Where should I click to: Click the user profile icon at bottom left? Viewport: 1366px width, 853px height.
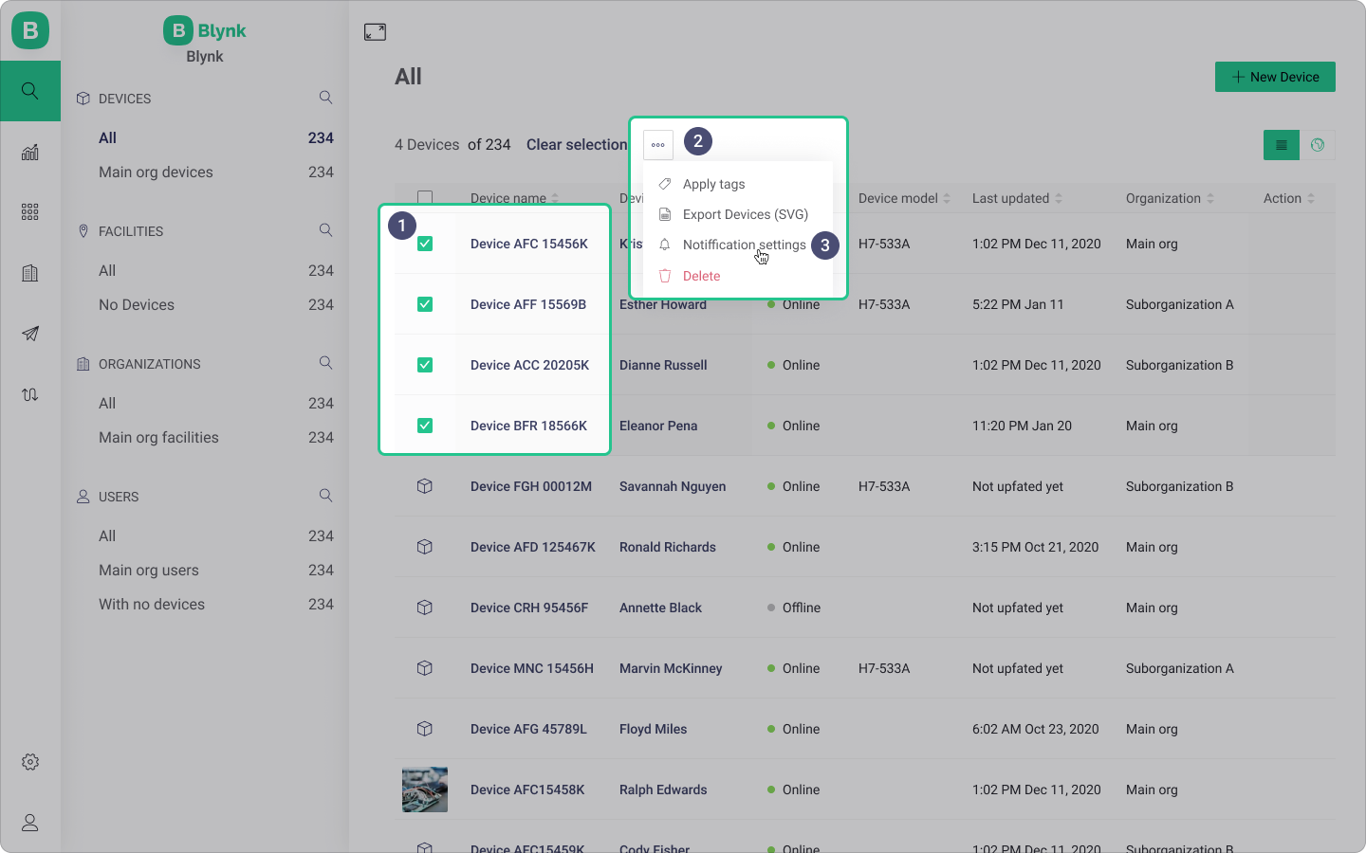pos(30,823)
